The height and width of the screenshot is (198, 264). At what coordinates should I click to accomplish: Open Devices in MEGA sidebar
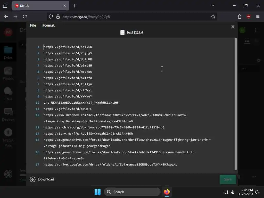point(8,114)
